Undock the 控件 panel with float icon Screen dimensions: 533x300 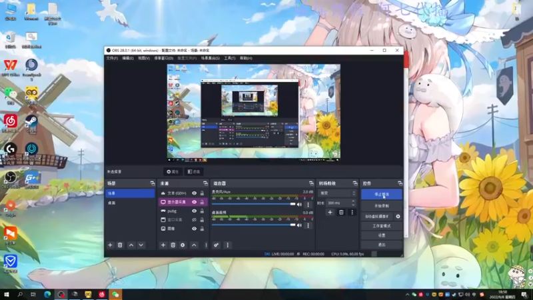click(x=400, y=183)
